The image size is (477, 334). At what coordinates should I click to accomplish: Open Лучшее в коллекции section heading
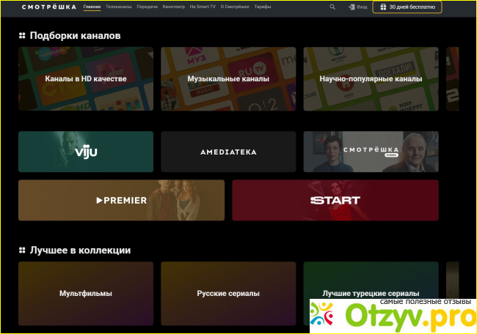click(80, 250)
